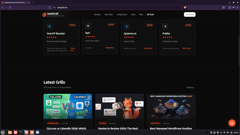
Task: Click Systeme.io's Try for free link
Action: 148,48
